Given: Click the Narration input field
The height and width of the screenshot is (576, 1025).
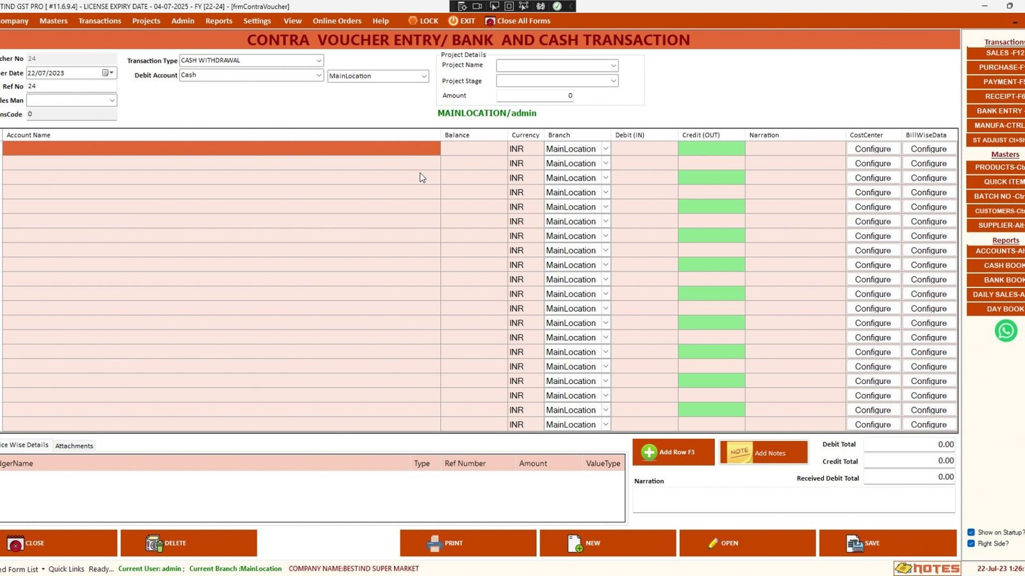Looking at the screenshot, I should 794,499.
